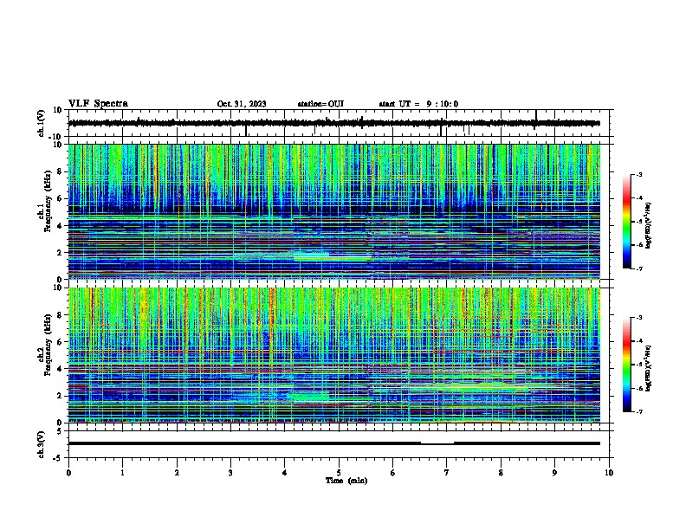Click time axis tick label "0"

tap(68, 473)
